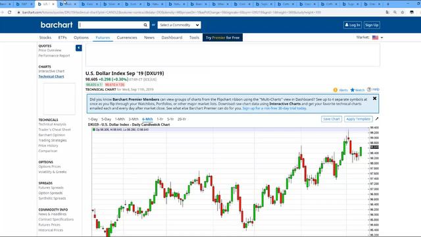
Task: Click the pencil draw icon beside Apply Template
Action: pos(377,118)
